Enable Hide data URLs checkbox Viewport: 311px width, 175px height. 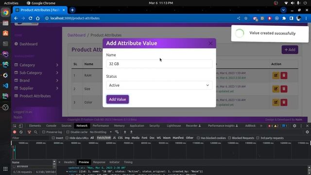point(67,138)
